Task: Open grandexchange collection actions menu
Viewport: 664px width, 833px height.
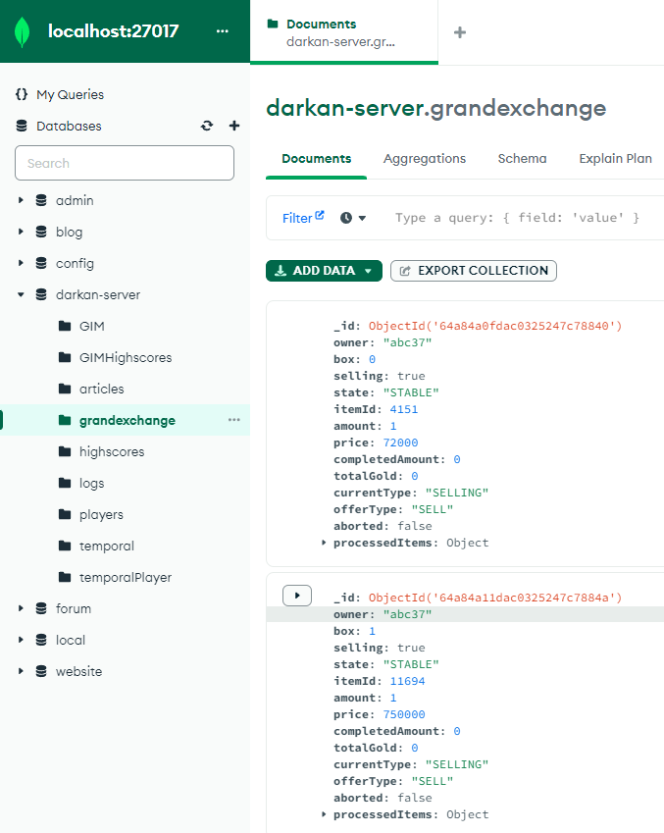Action: 234,420
